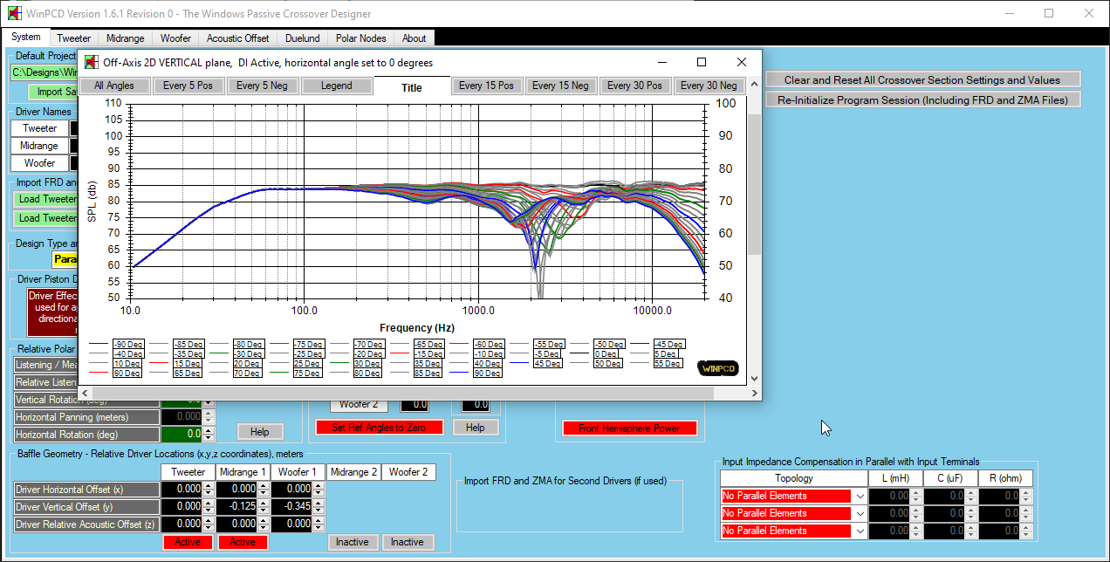Select the Every 5 Pos graph tab

point(188,86)
